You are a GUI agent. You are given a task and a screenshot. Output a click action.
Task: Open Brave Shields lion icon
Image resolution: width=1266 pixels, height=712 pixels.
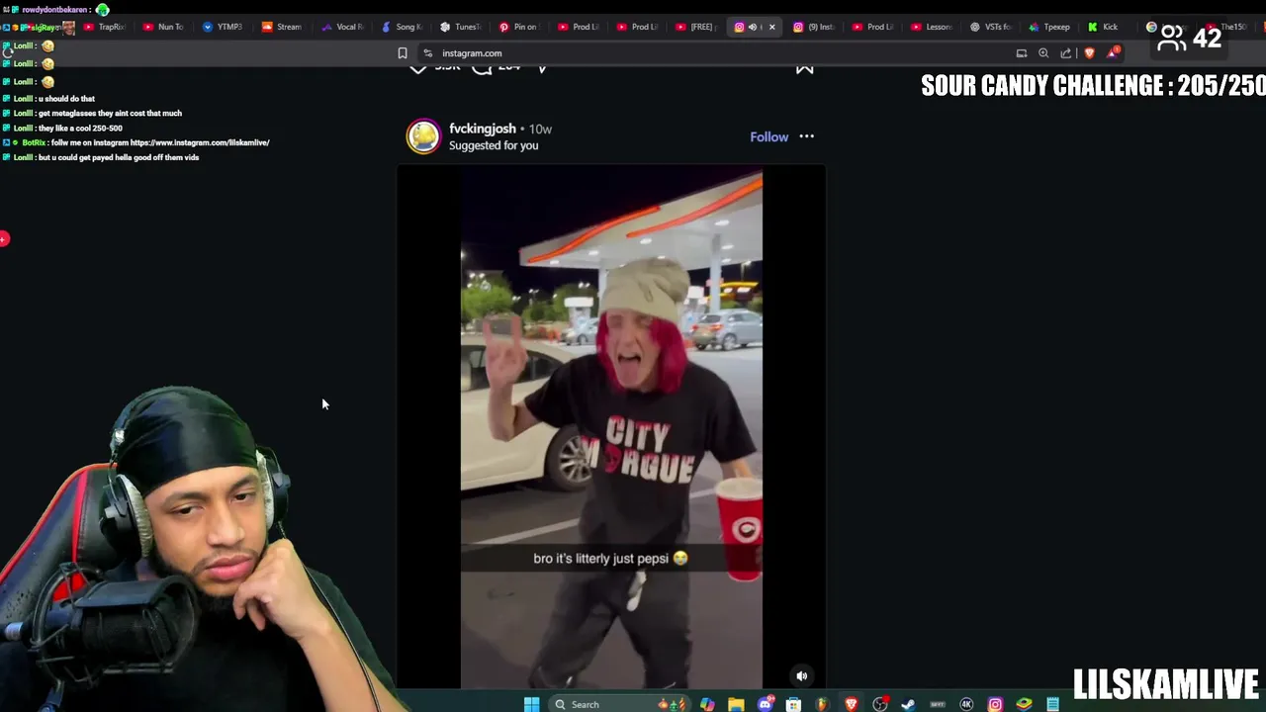pos(1090,53)
